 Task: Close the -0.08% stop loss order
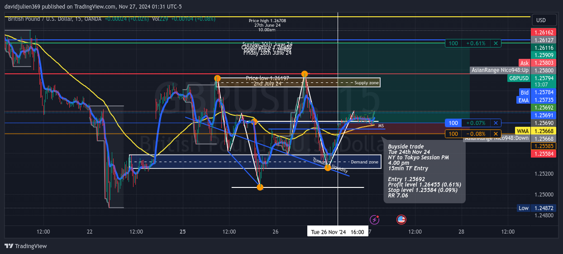[x=496, y=134]
